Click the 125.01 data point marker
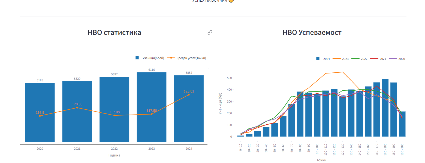This screenshot has width=425, height=163. coord(189,95)
